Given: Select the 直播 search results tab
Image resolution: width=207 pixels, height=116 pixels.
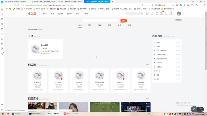Looking at the screenshot, I should [100, 25].
